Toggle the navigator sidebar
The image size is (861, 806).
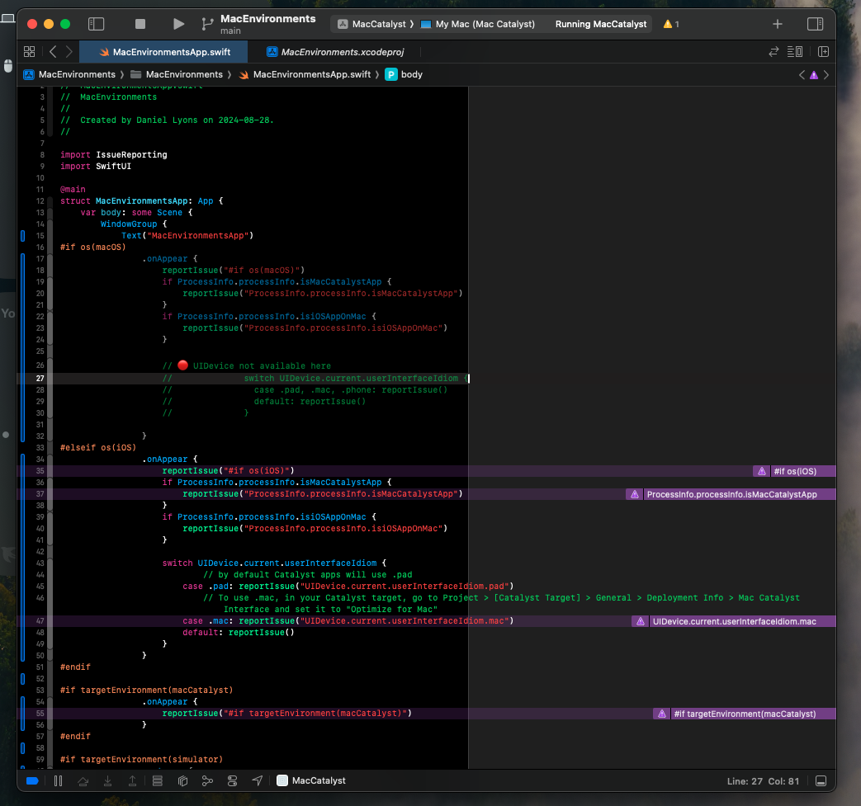tap(96, 24)
